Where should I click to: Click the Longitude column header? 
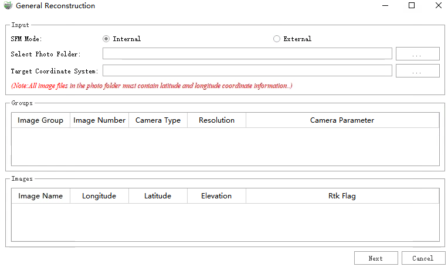tap(100, 196)
